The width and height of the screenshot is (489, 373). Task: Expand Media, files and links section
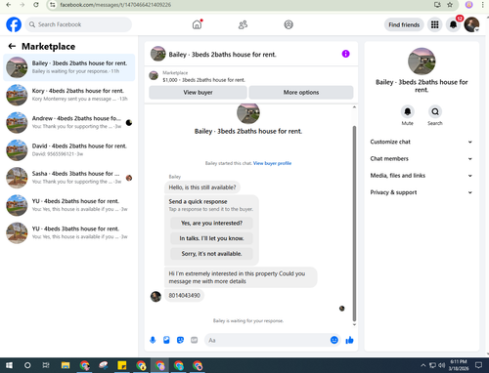click(422, 176)
